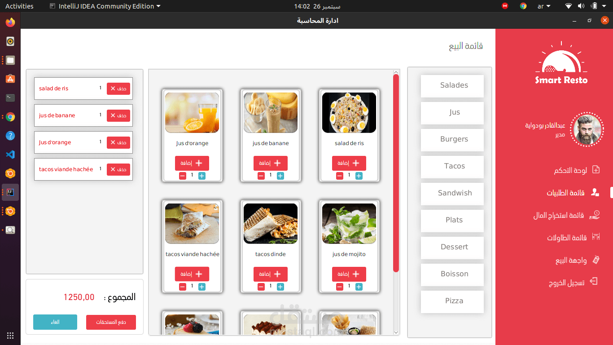Decrease quantity for Jus d'orange

pos(183,176)
